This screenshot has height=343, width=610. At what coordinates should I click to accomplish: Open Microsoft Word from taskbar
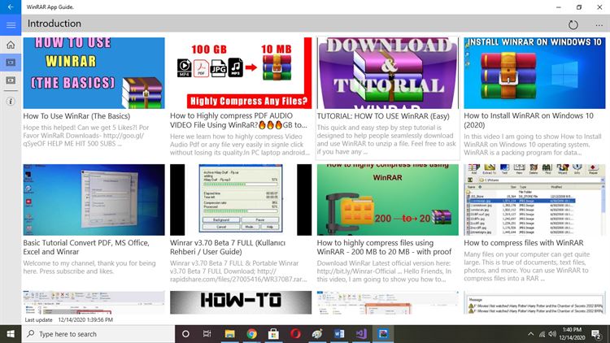pyautogui.click(x=339, y=334)
